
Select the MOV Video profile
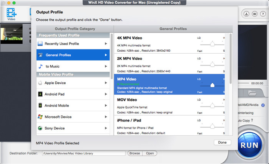pyautogui.click(x=169, y=105)
